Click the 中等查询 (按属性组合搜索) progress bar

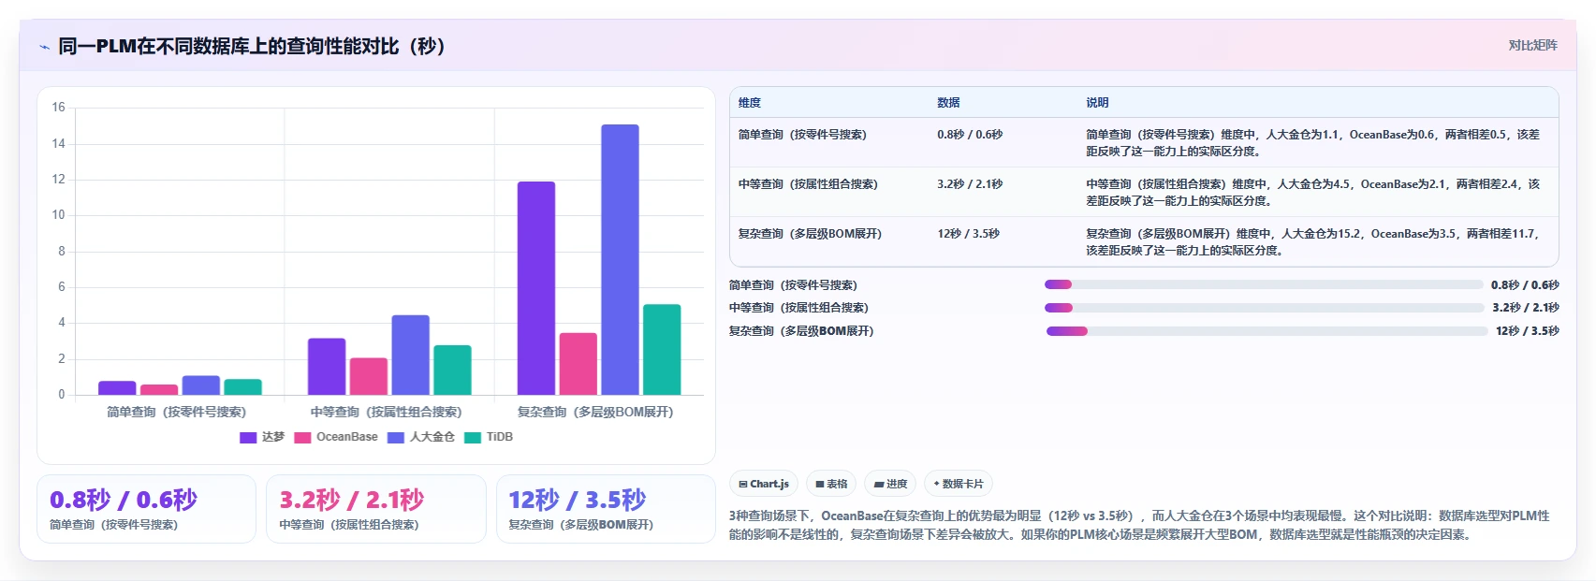point(1265,308)
